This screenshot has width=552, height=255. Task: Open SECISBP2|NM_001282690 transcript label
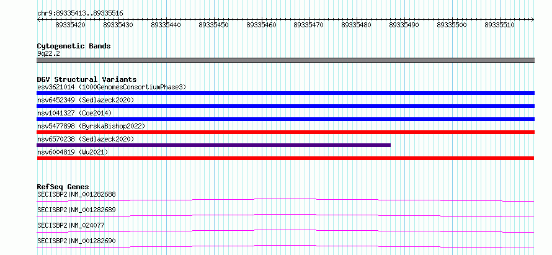tap(76, 241)
